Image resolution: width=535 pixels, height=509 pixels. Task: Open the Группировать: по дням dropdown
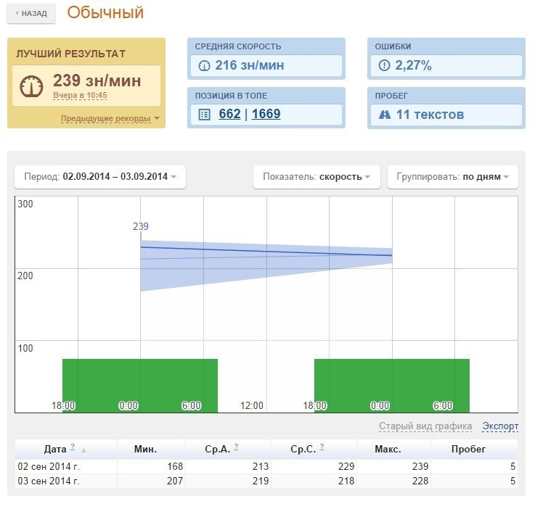tap(453, 177)
